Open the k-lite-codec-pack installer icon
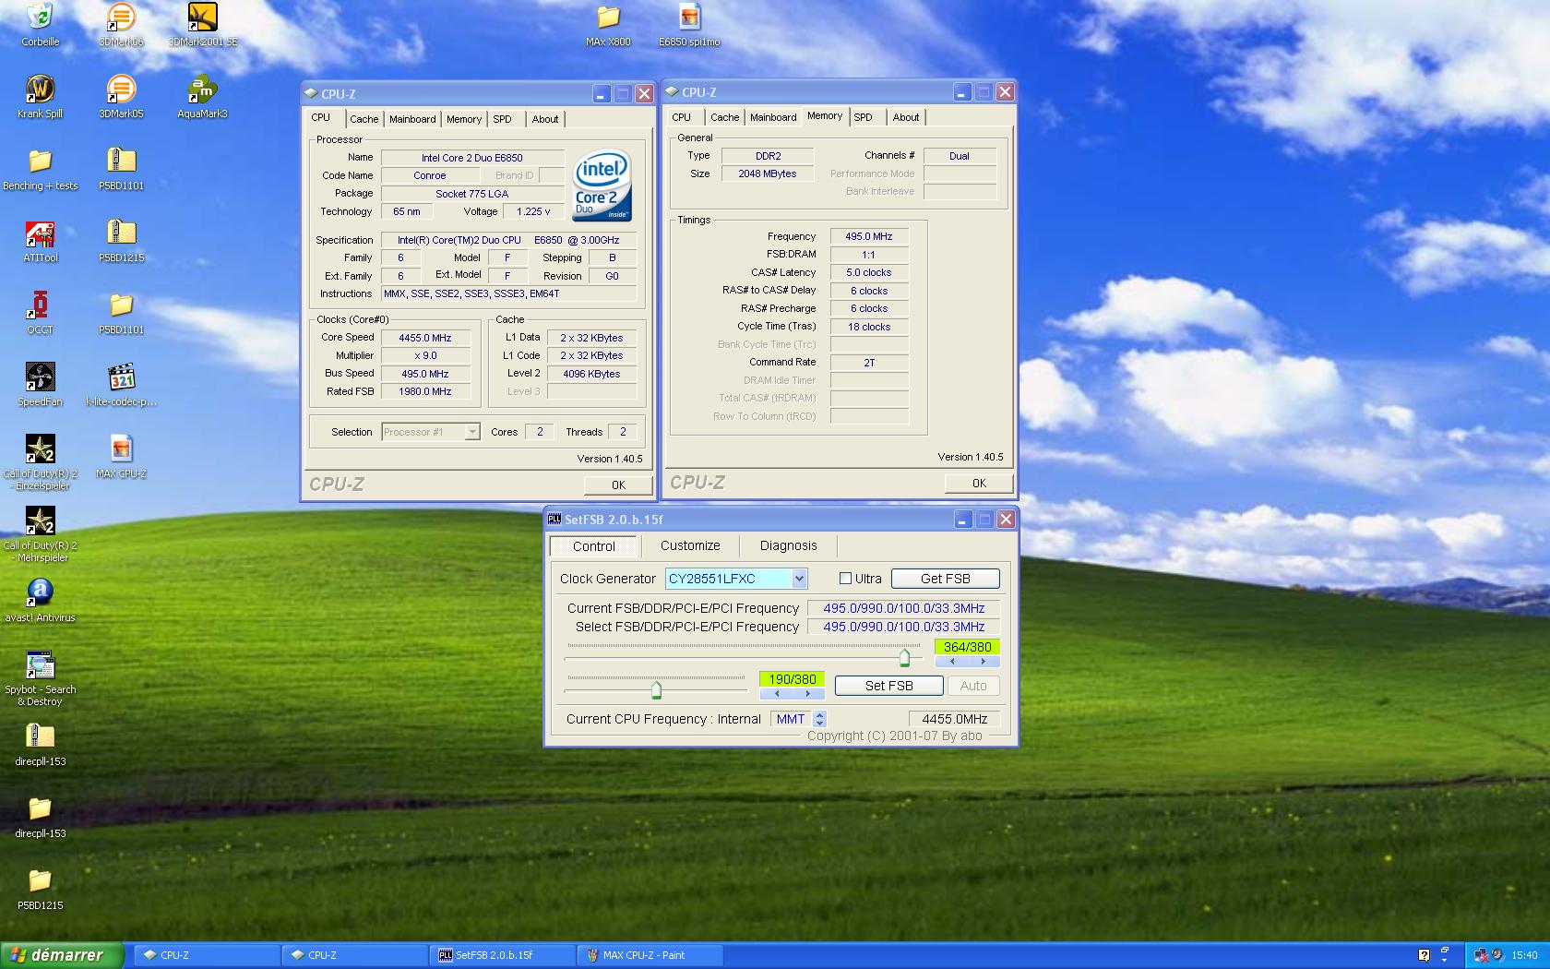 [121, 377]
